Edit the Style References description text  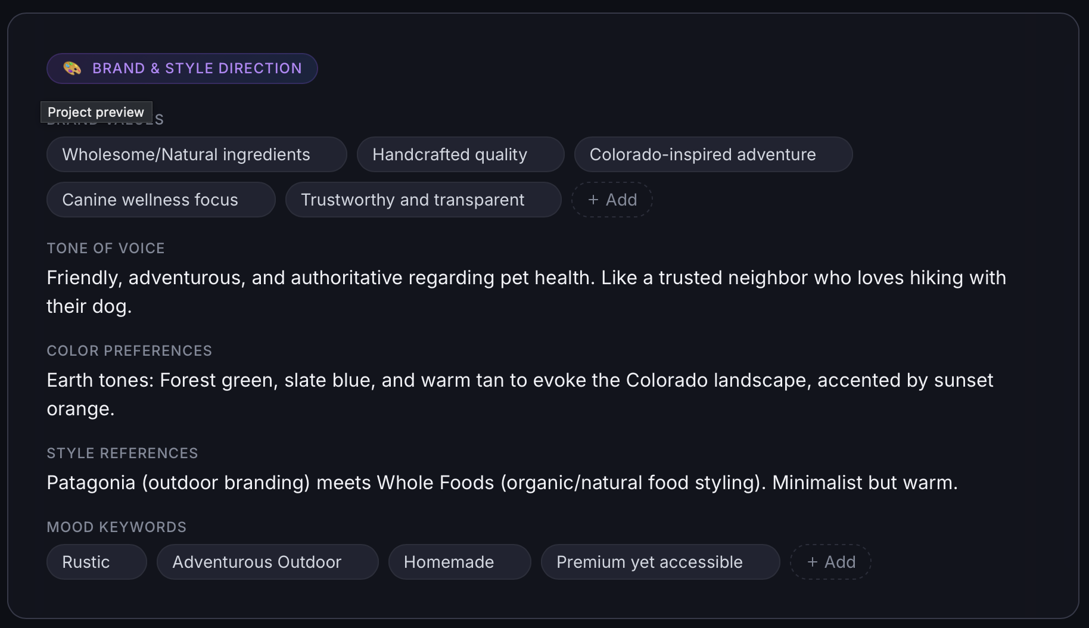(x=502, y=483)
